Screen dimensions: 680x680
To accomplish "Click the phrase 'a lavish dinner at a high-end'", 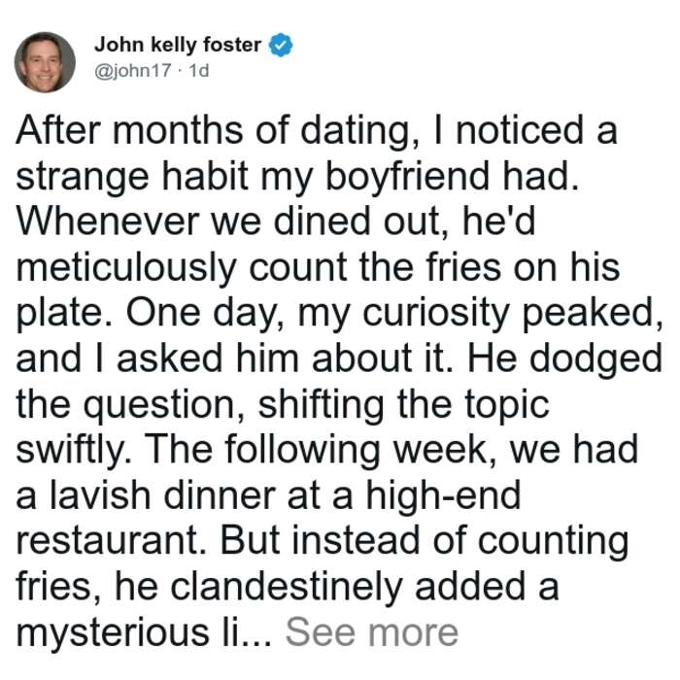I will [x=268, y=495].
